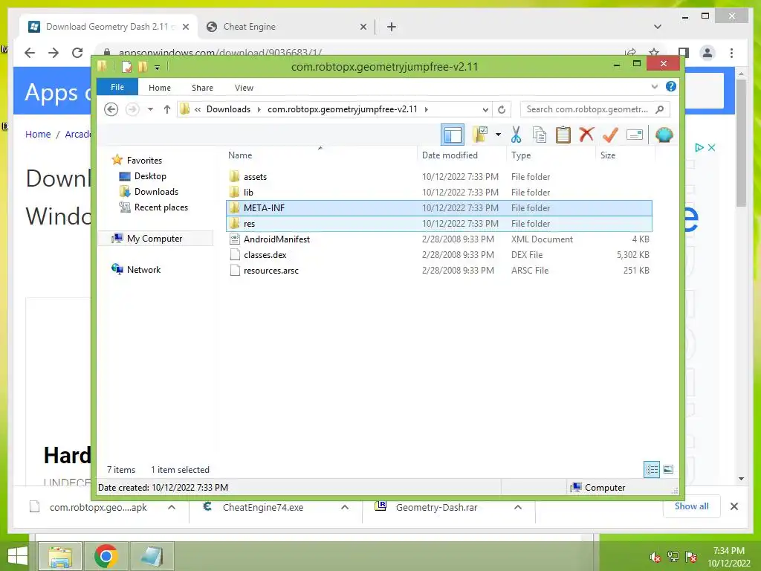Open the address bar history dropdown
761x571 pixels.
click(485, 109)
